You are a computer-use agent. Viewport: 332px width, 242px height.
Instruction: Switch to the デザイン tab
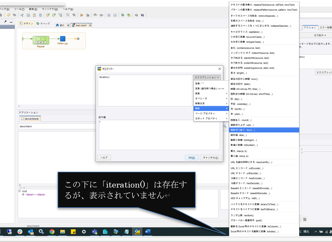click(26, 23)
